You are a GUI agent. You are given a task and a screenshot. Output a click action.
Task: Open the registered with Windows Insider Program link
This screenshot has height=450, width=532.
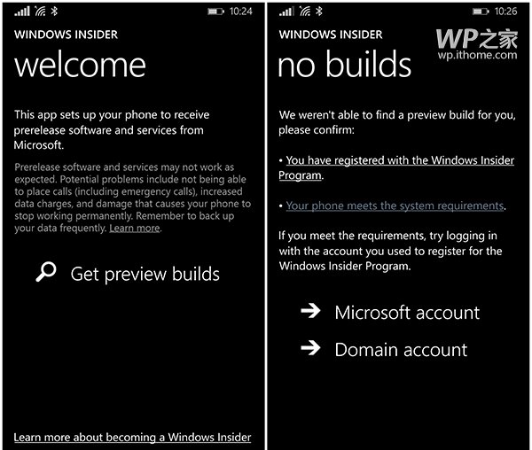[396, 167]
